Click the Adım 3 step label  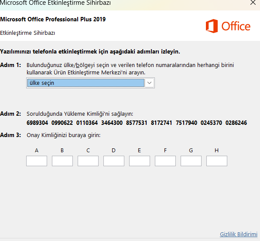point(10,135)
